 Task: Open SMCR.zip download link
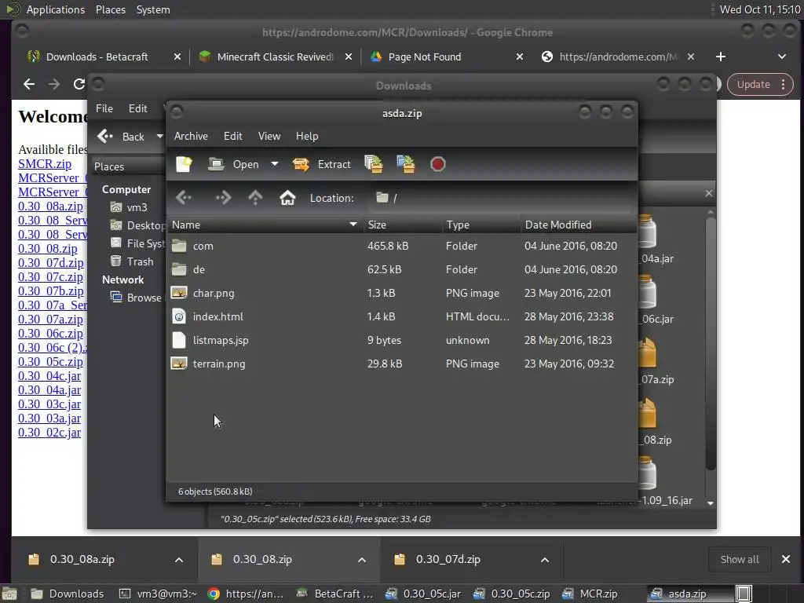coord(45,164)
